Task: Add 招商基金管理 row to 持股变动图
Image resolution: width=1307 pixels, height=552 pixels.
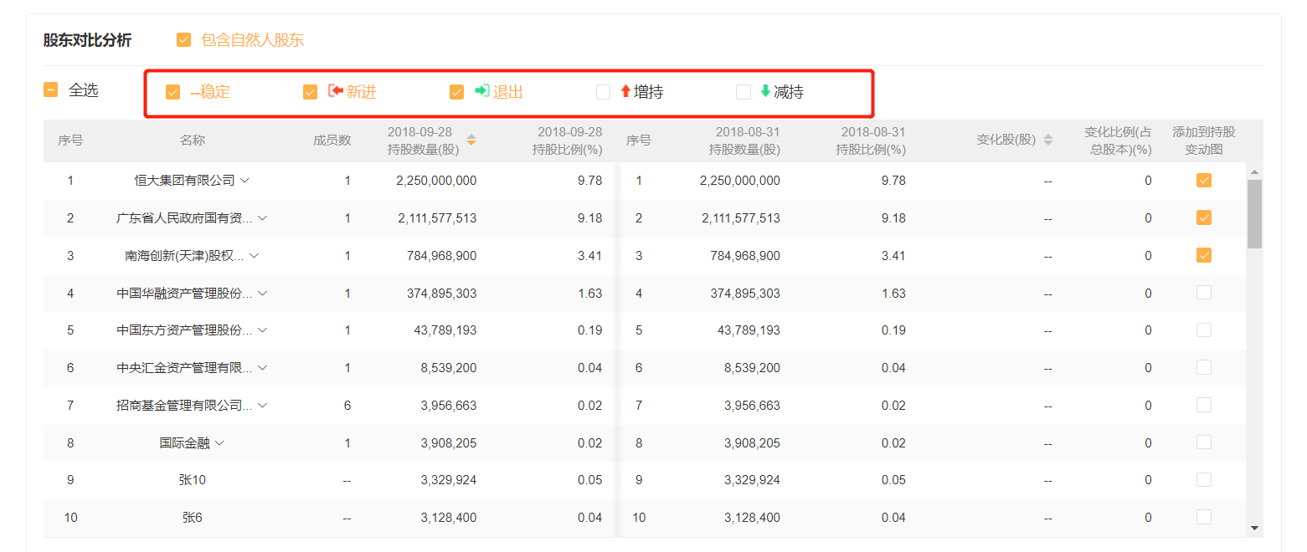Action: coord(1204,405)
